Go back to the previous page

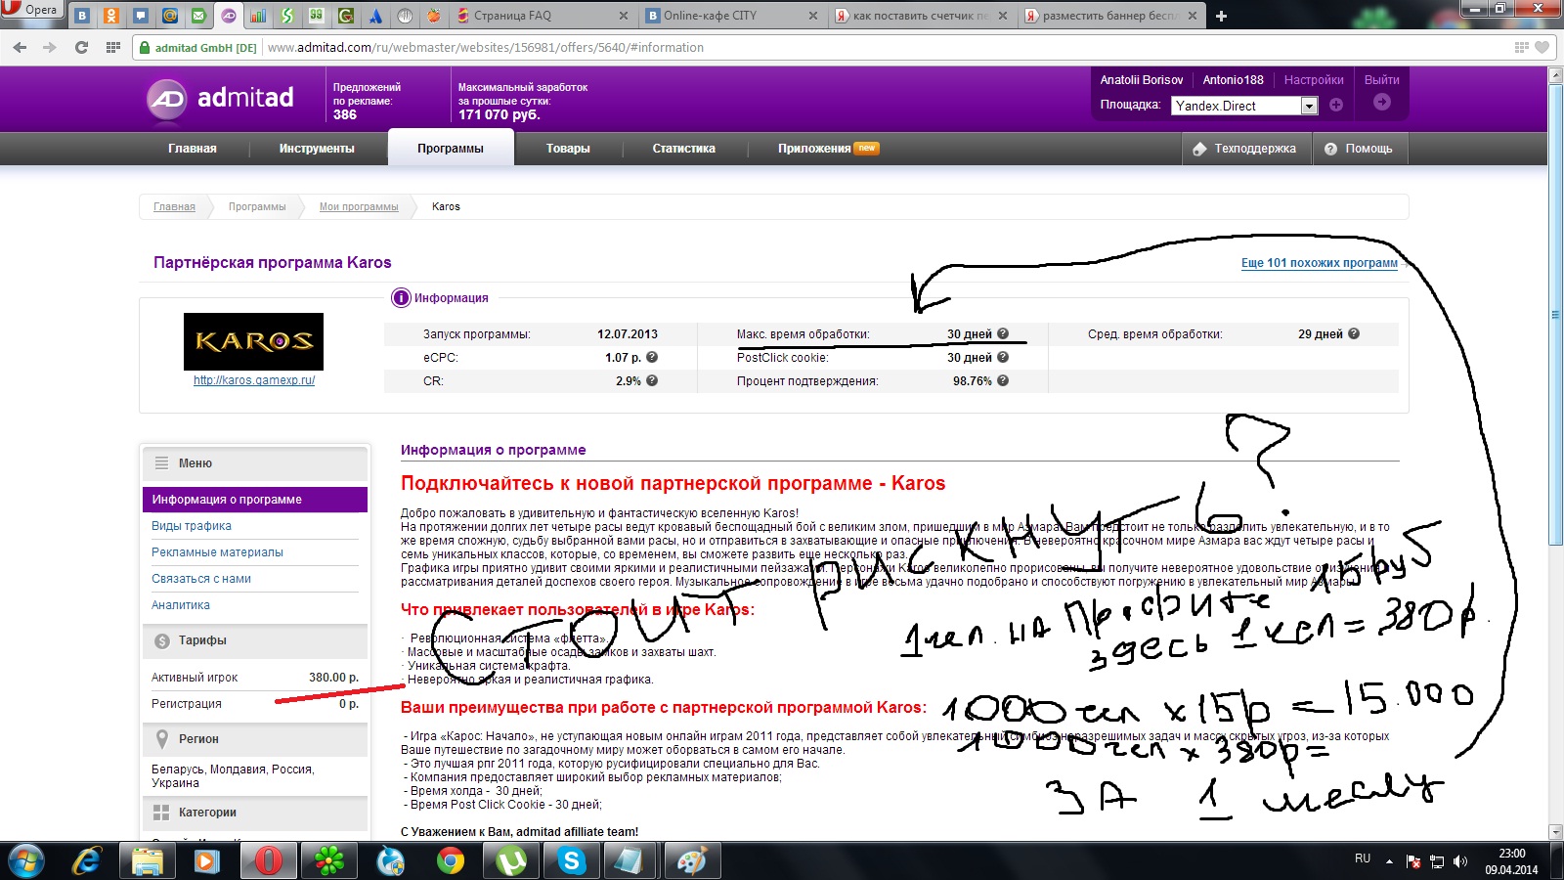coord(21,47)
